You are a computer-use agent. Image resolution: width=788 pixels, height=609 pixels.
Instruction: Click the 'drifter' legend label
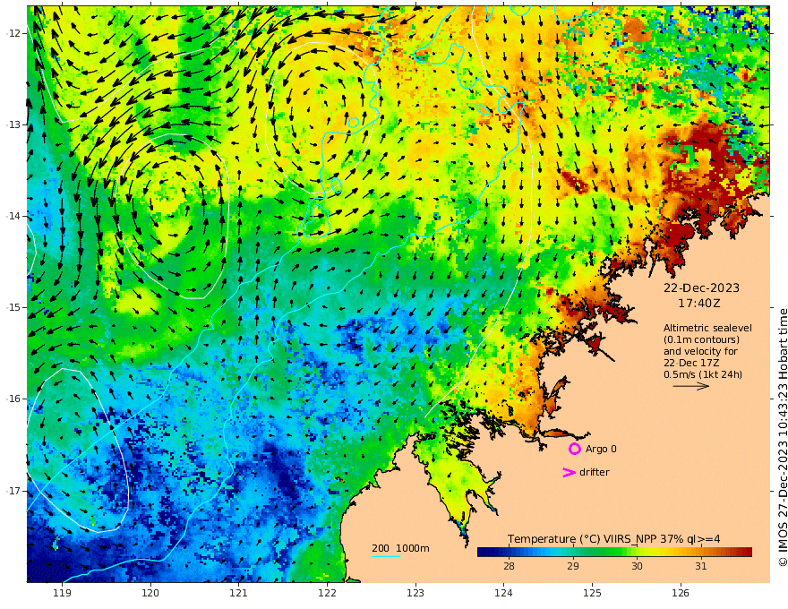pos(595,472)
